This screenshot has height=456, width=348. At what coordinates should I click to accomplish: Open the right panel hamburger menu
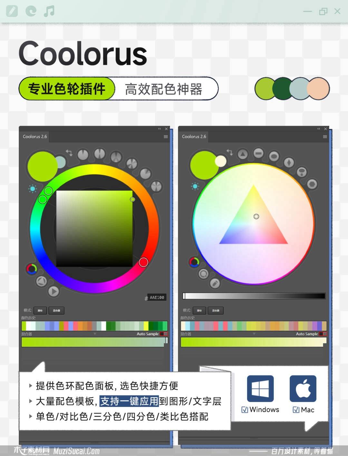click(x=325, y=137)
